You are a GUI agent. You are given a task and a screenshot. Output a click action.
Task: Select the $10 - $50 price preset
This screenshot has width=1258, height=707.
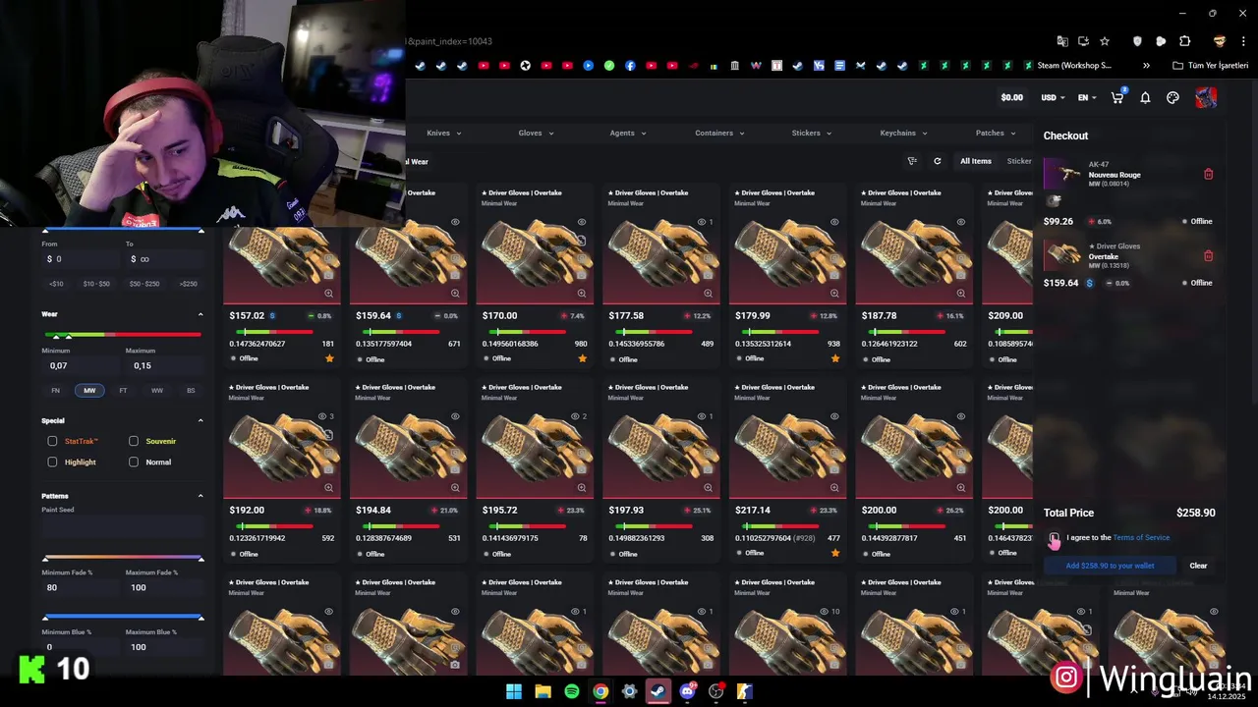[96, 284]
